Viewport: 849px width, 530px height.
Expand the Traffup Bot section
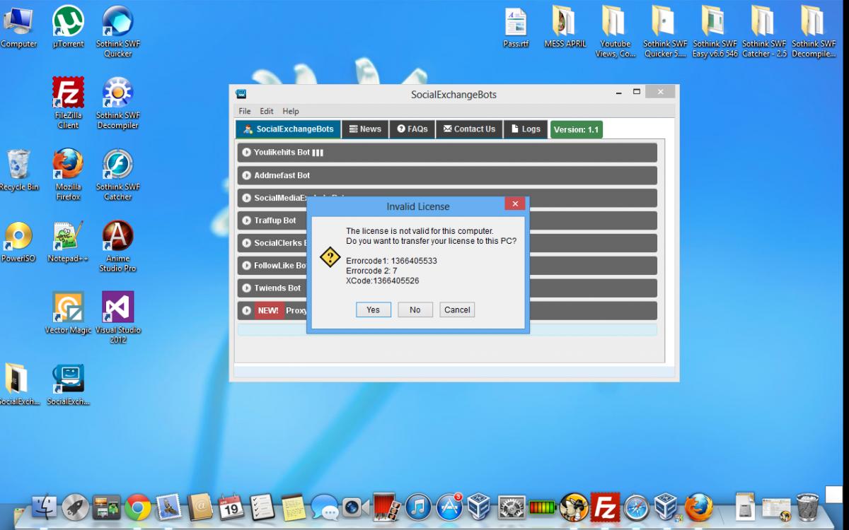(x=447, y=220)
